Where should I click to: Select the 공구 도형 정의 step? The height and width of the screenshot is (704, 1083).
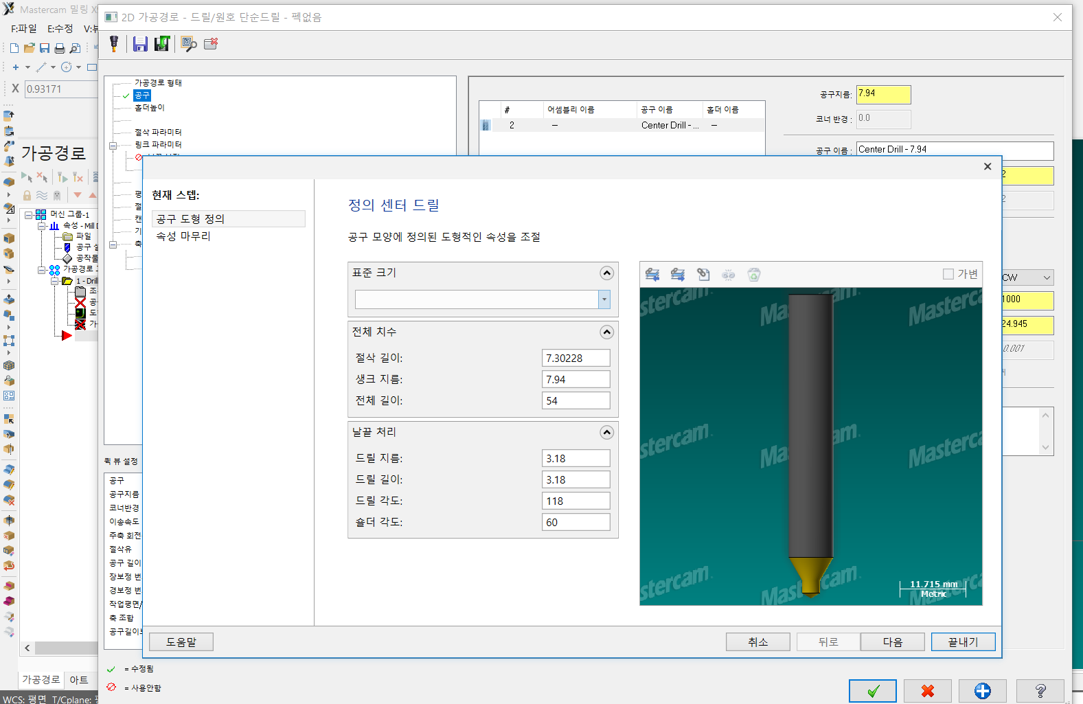click(x=229, y=218)
